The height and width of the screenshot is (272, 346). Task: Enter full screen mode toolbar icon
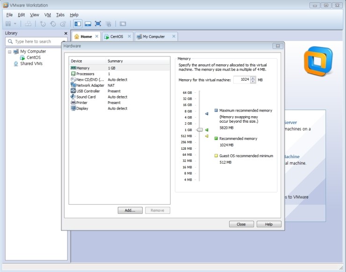98,24
